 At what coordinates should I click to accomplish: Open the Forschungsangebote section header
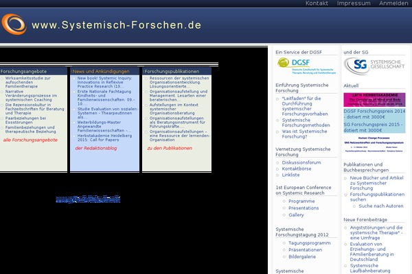tap(23, 71)
